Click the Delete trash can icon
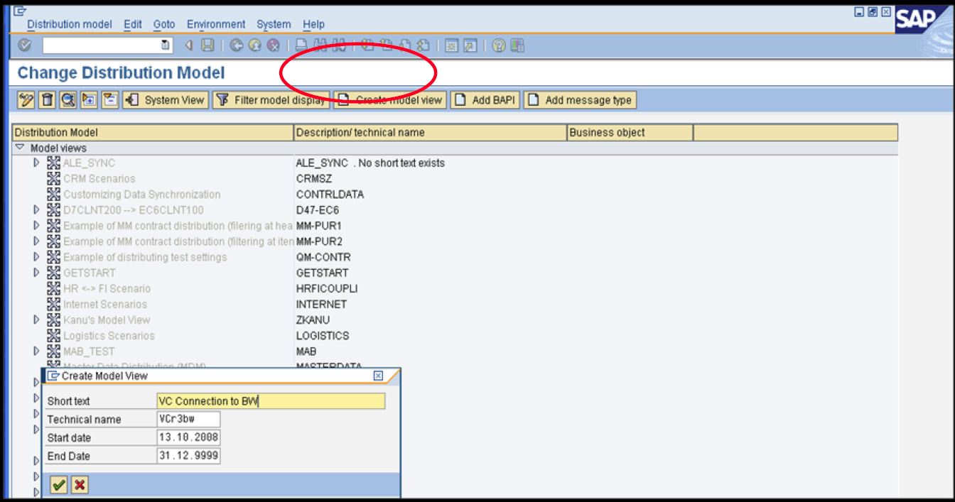Viewport: 955px width, 502px height. 47,100
